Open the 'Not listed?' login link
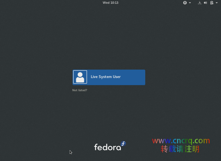 pyautogui.click(x=80, y=90)
